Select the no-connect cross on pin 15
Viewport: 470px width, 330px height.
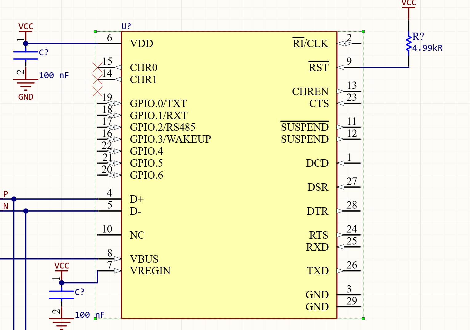(x=98, y=67)
